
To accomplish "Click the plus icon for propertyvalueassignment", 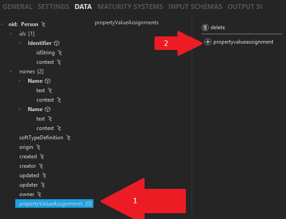I will pyautogui.click(x=207, y=42).
